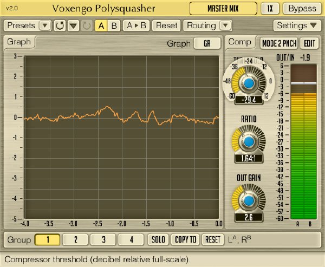Click the OUT/IN value -1.9
Image resolution: width=325 pixels, height=267 pixels.
click(305, 57)
